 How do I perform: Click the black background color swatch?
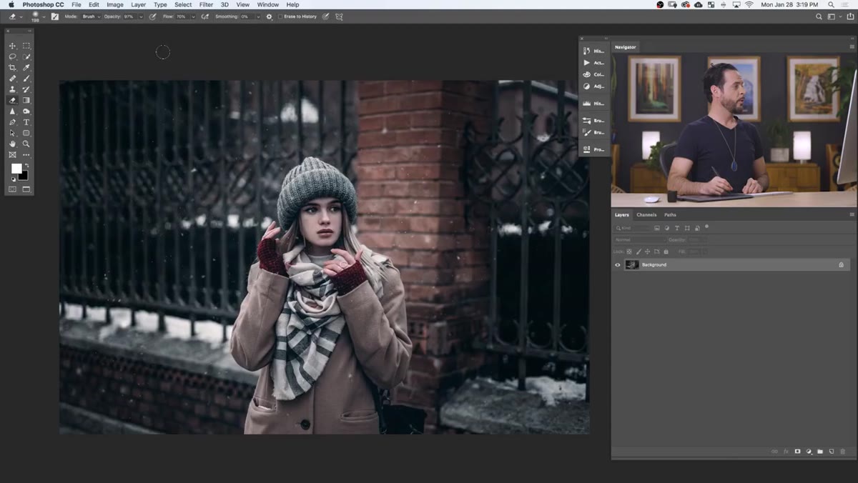point(24,176)
